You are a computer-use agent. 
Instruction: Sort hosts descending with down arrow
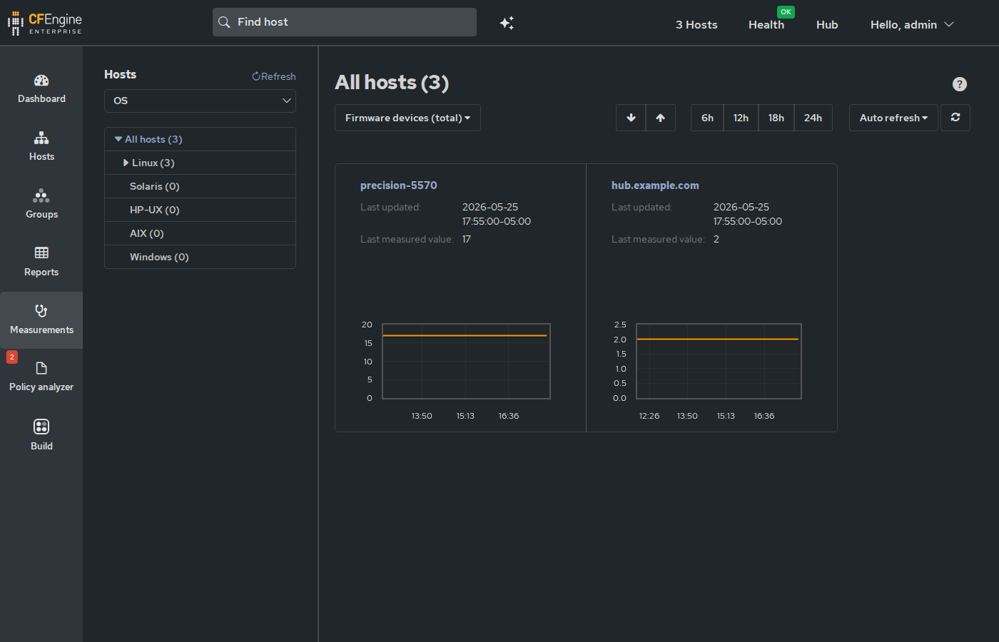coord(631,118)
